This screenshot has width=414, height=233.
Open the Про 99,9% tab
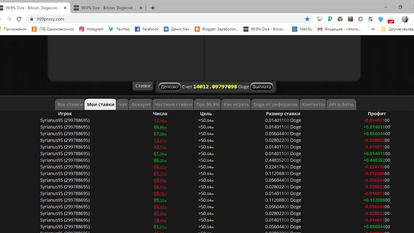(208, 105)
